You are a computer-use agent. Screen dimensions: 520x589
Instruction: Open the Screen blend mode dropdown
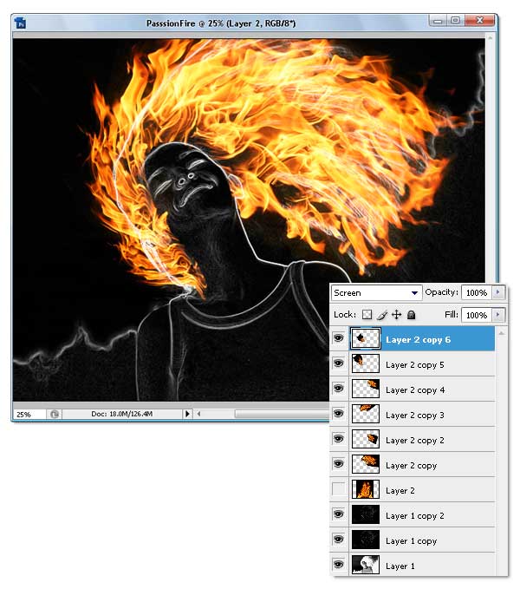pyautogui.click(x=376, y=293)
